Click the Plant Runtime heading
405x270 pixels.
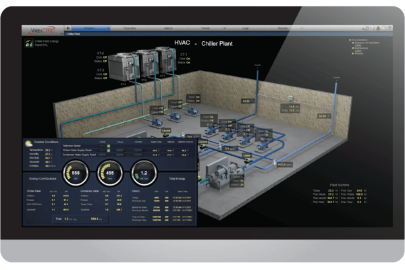click(340, 185)
